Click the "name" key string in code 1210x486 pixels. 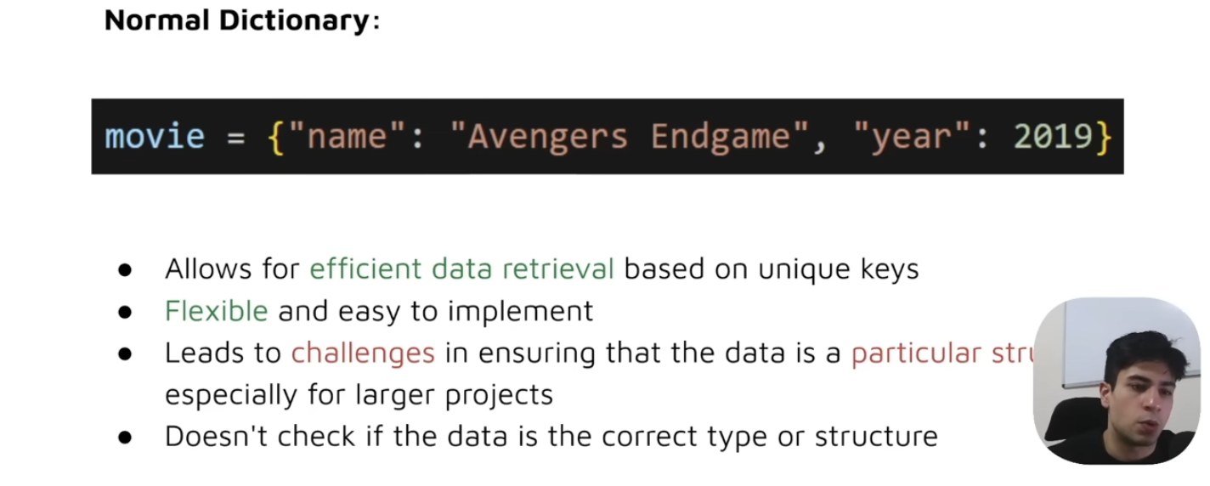tap(347, 138)
